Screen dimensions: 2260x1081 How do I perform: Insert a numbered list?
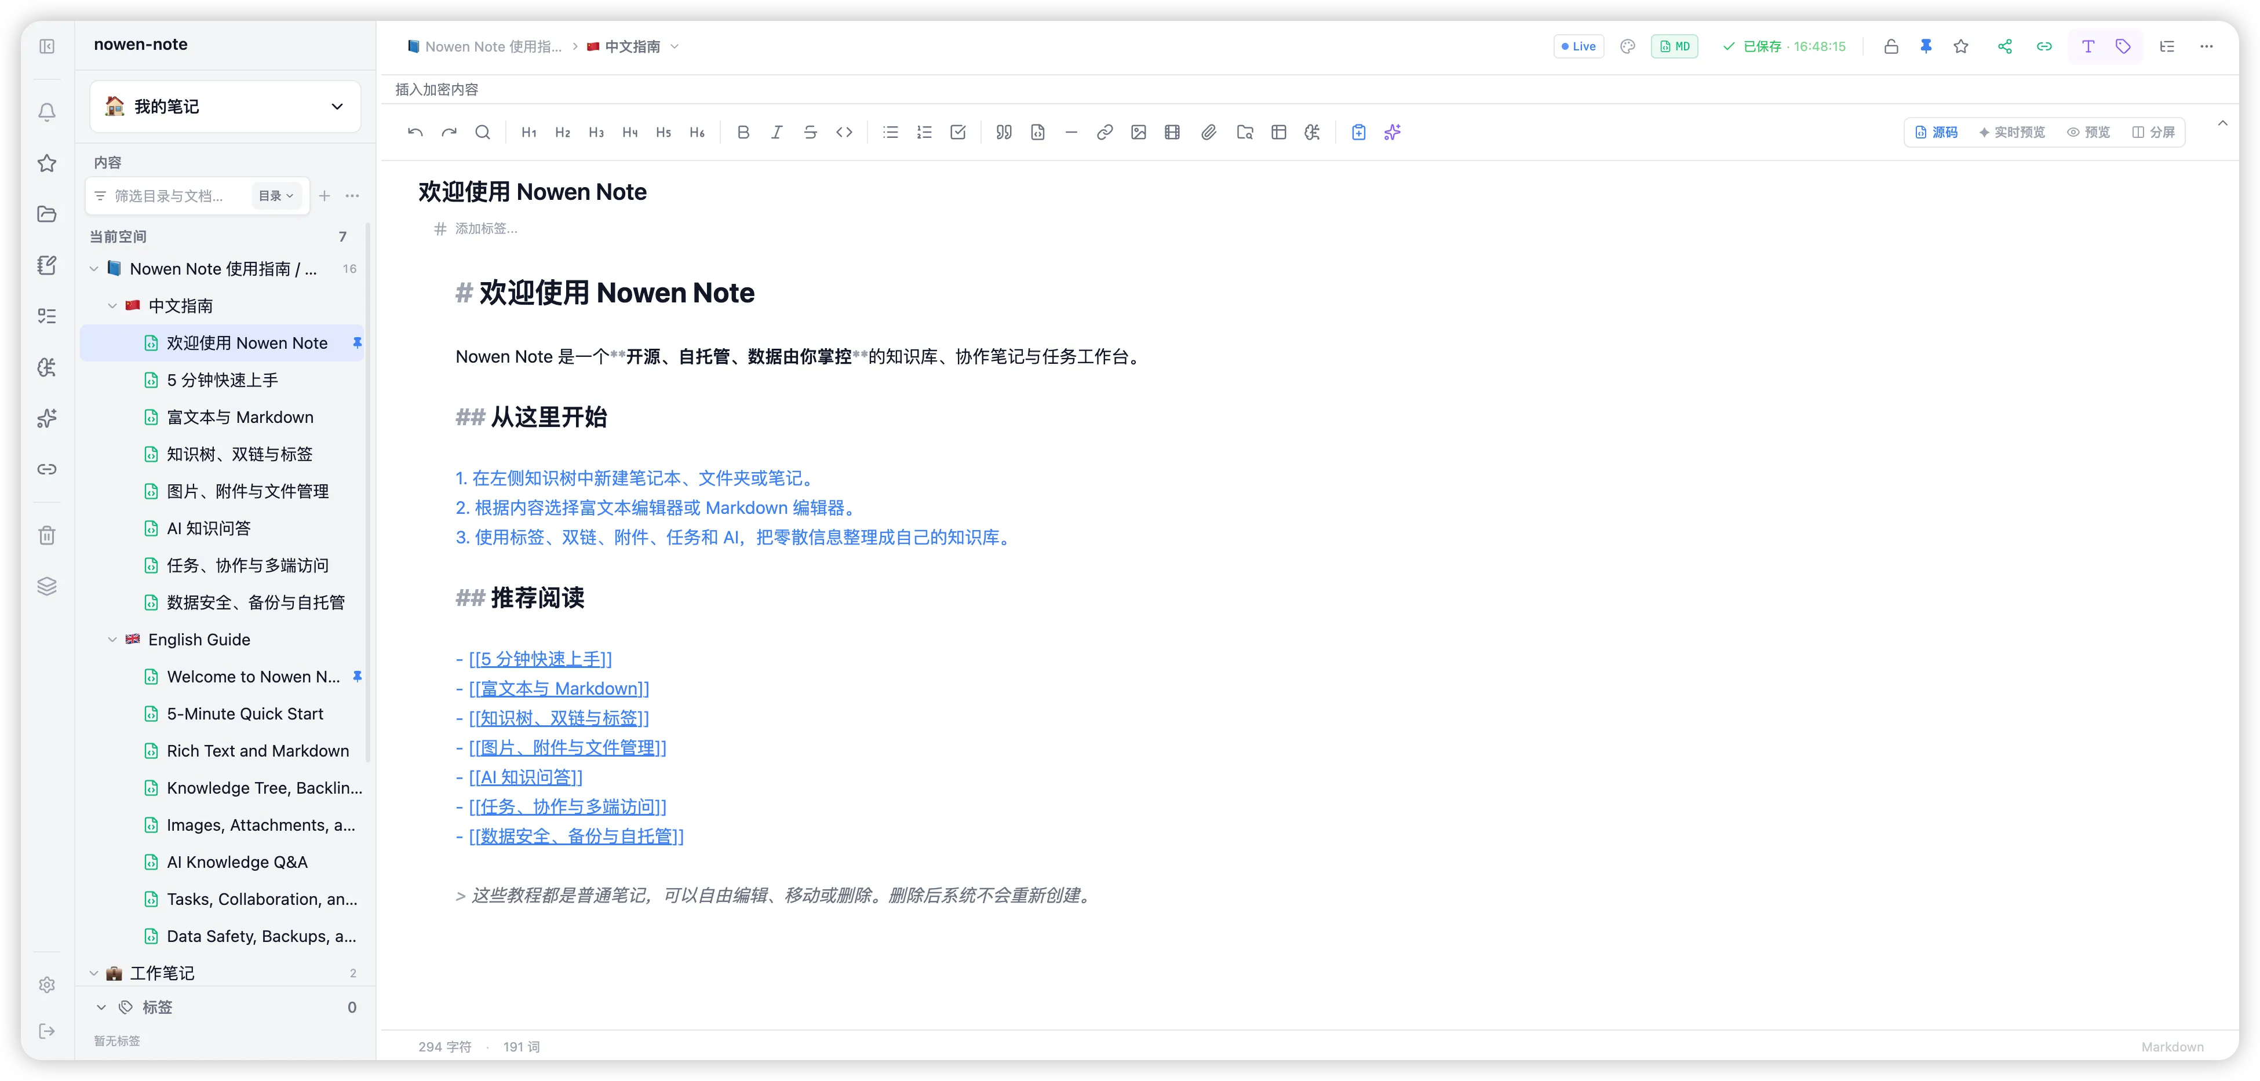924,133
